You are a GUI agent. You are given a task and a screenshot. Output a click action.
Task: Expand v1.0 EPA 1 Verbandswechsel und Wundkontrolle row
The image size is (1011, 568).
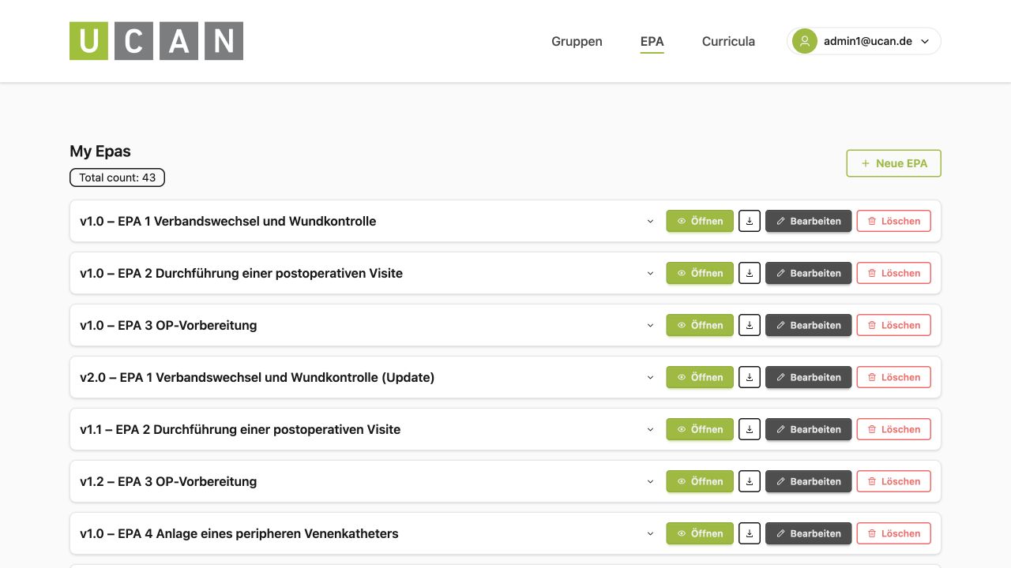click(x=651, y=221)
